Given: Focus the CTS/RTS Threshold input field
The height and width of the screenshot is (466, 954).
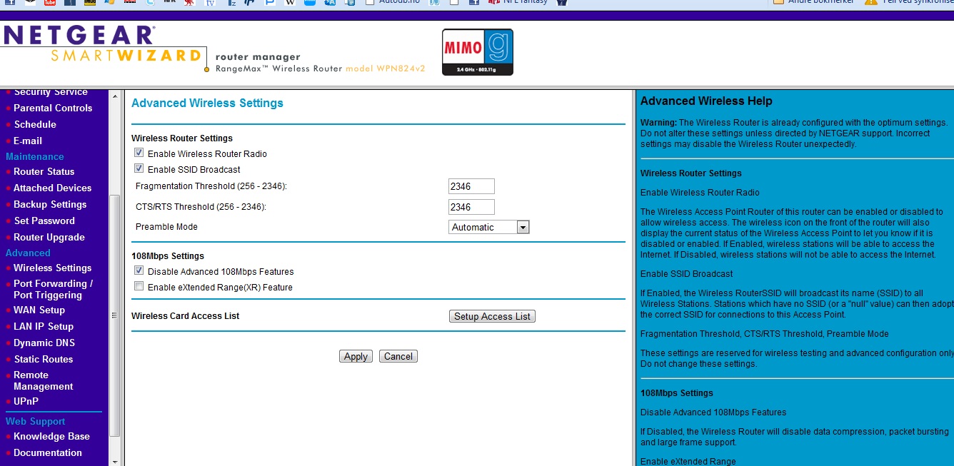Looking at the screenshot, I should click(471, 207).
